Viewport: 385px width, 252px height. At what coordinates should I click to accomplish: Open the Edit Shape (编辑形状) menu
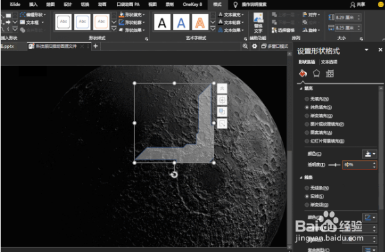coord(33,14)
